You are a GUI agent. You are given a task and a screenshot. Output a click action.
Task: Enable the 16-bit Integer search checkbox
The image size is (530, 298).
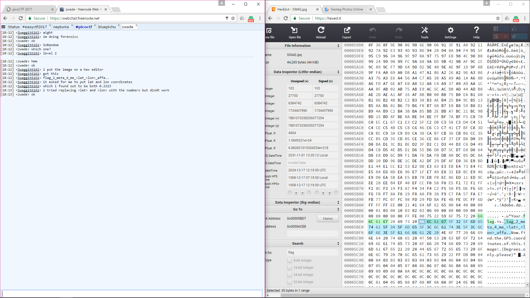coord(290,268)
